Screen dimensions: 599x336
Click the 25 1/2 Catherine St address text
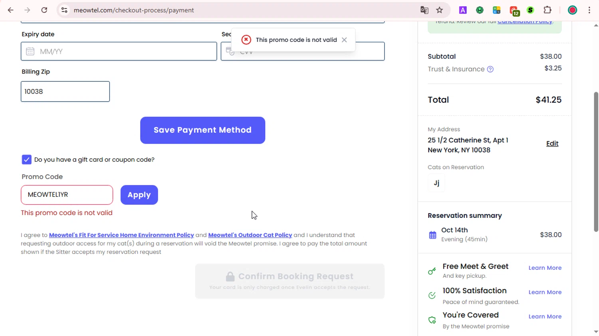pos(468,140)
